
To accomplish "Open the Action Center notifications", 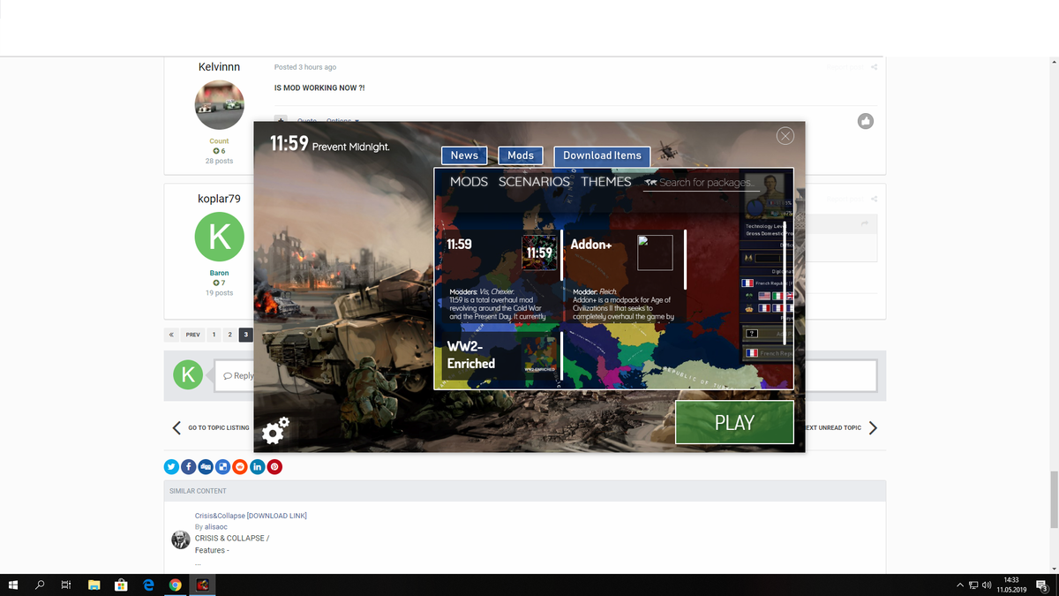I will pyautogui.click(x=1041, y=585).
